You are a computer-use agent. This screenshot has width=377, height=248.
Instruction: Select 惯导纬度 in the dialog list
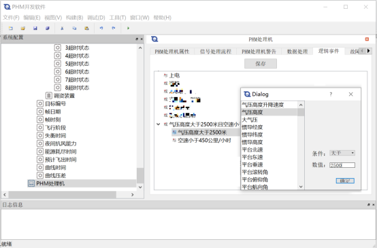pyautogui.click(x=252, y=135)
